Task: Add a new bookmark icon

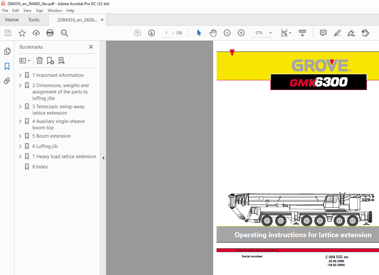Action: tap(50, 61)
